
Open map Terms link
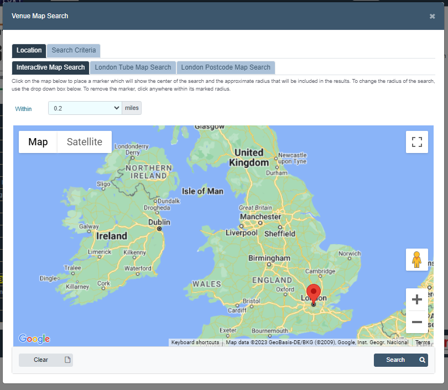click(423, 342)
